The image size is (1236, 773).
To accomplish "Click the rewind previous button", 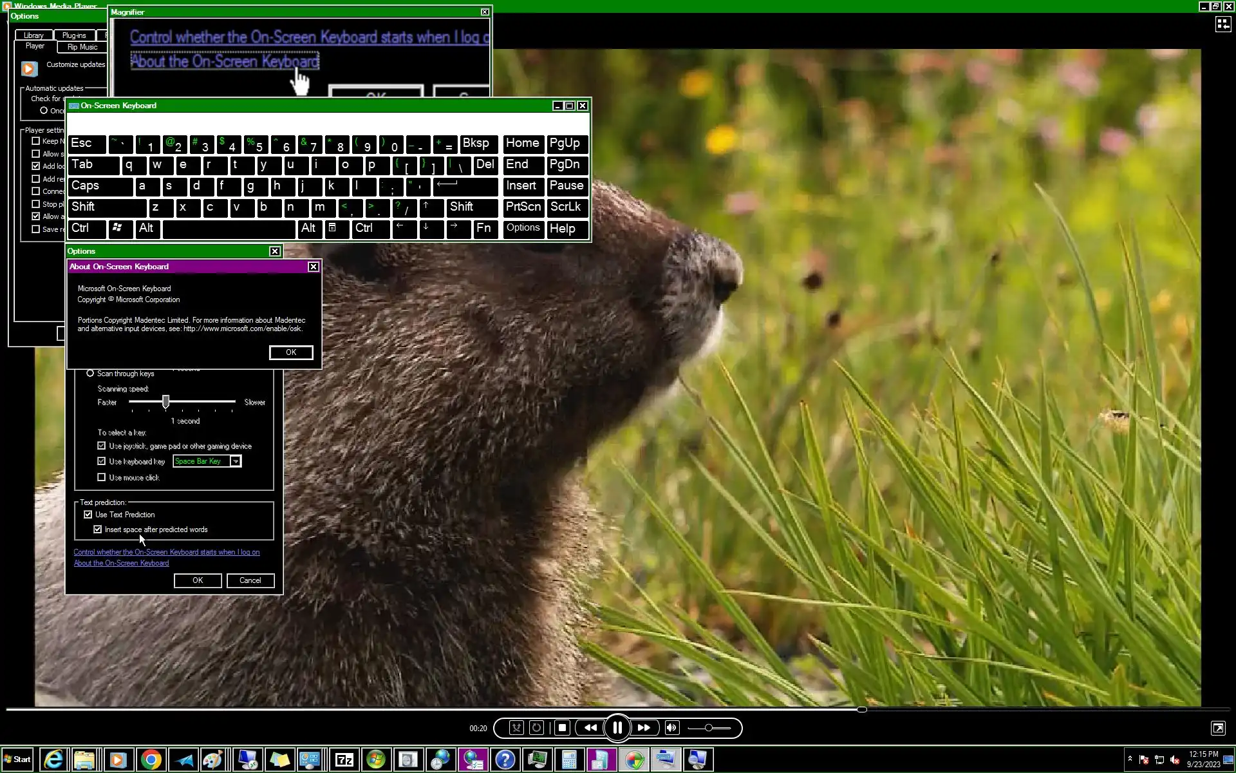I will pyautogui.click(x=590, y=728).
